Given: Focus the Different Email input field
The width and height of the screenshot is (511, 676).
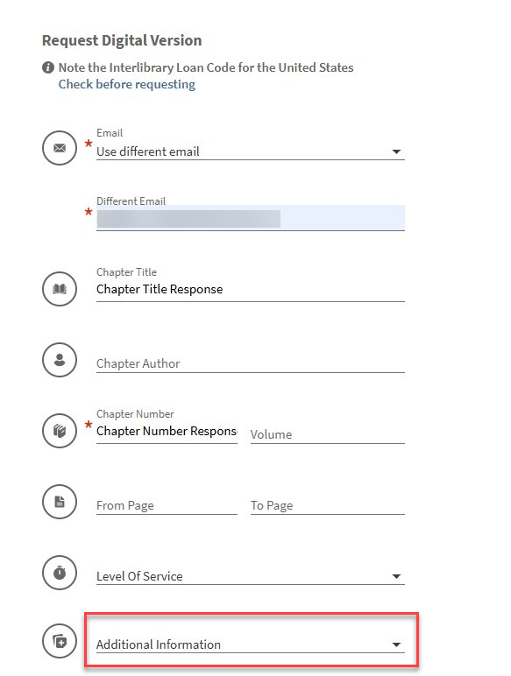Looking at the screenshot, I should coord(251,218).
